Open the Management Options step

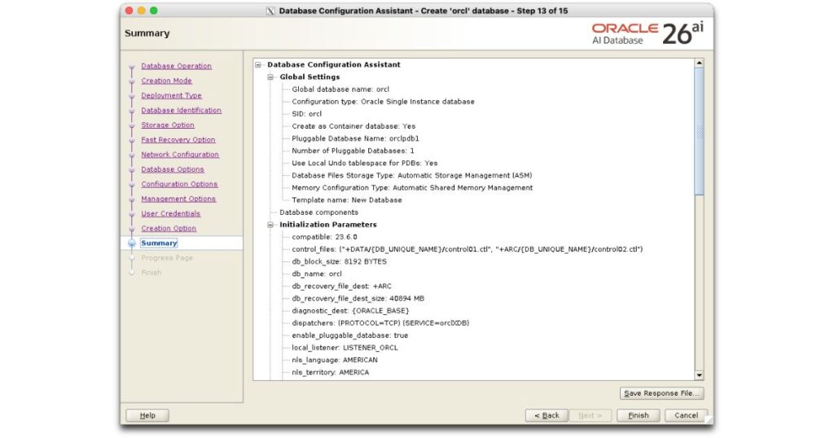pos(178,199)
